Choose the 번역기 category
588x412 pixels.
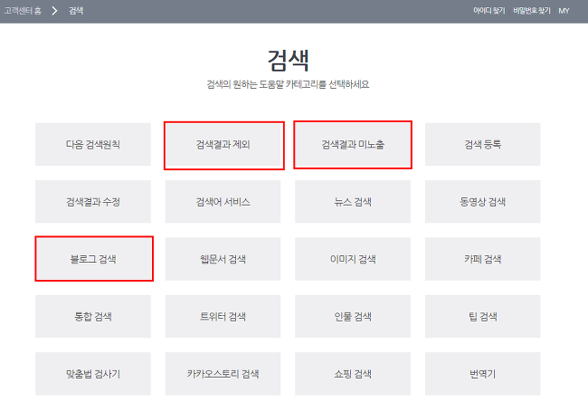(483, 374)
